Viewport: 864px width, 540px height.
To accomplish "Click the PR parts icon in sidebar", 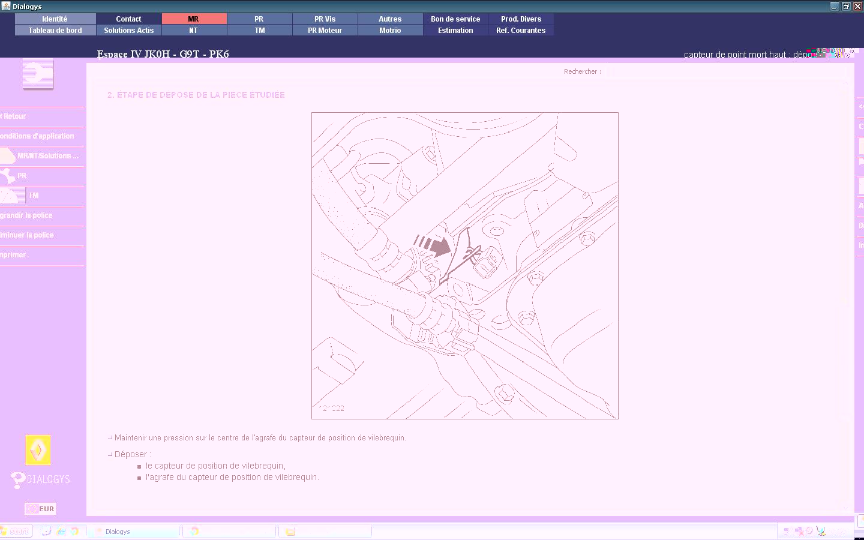I will click(x=8, y=176).
